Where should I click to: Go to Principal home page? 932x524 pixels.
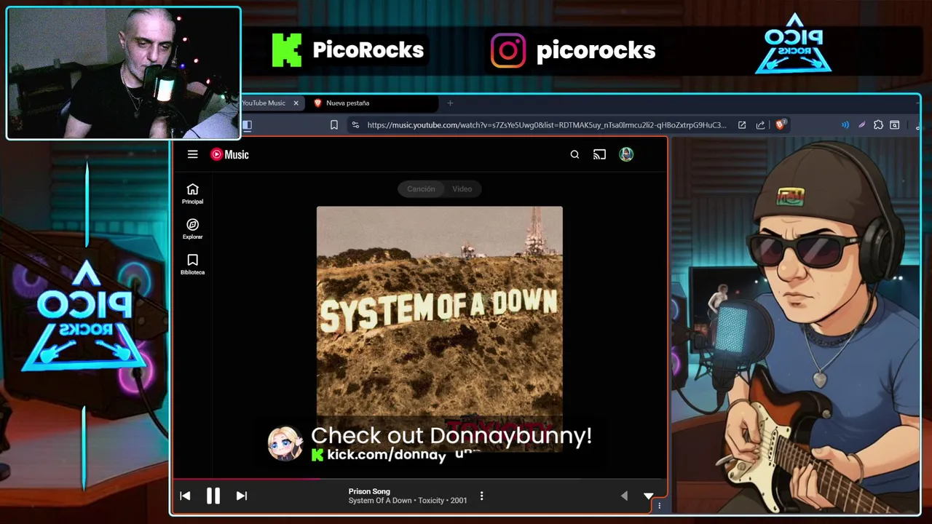click(x=192, y=194)
